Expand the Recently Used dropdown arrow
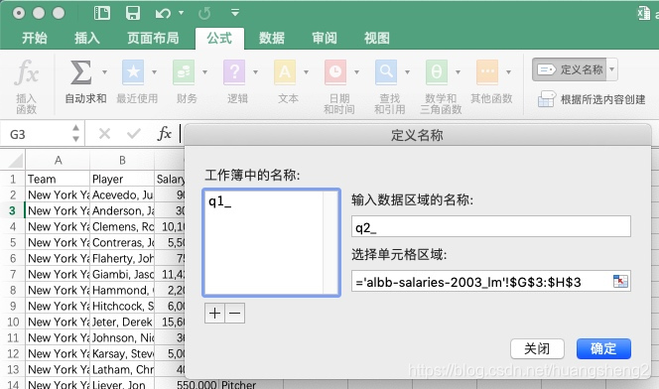 tap(154, 72)
